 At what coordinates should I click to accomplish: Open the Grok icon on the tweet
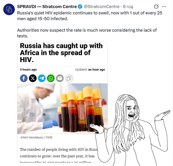[156, 7]
